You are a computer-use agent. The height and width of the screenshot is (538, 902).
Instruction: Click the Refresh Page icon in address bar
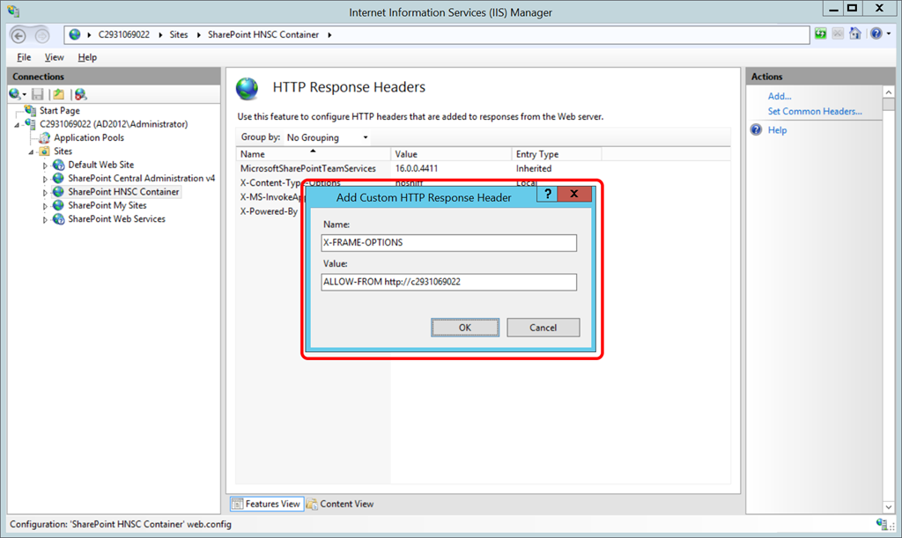coord(821,34)
